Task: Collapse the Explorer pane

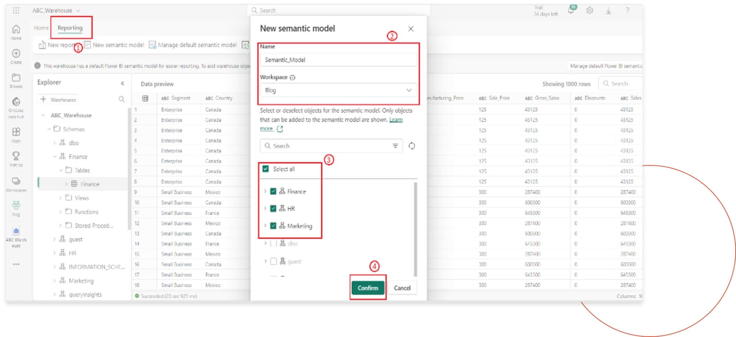Action: pos(123,83)
